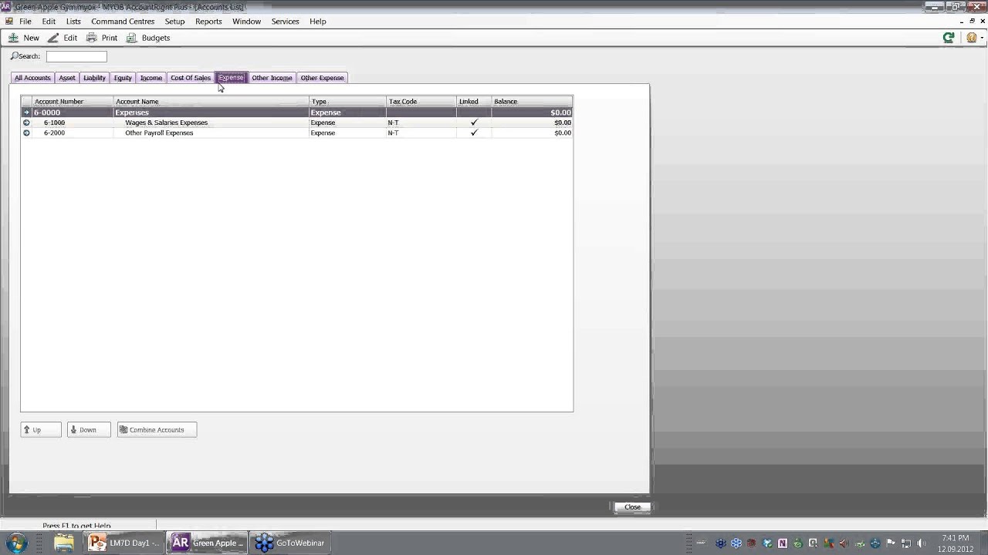The image size is (988, 555).
Task: Sort by Account Name column header
Action: point(211,102)
